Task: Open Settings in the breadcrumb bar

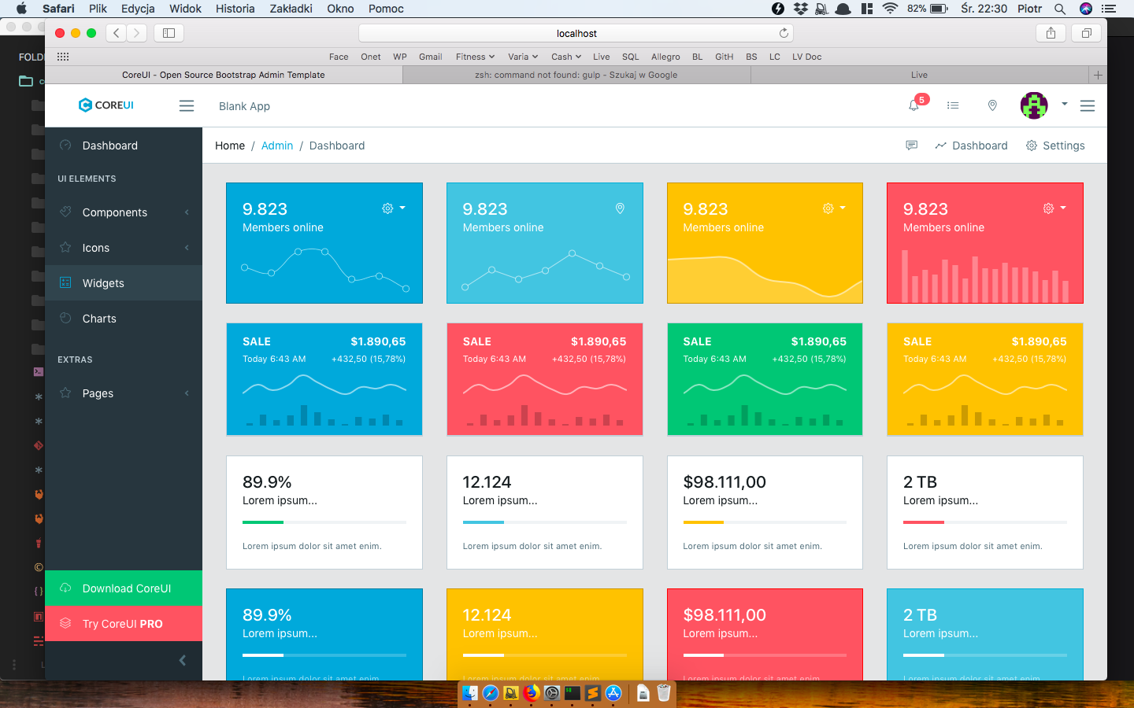Action: pos(1055,146)
